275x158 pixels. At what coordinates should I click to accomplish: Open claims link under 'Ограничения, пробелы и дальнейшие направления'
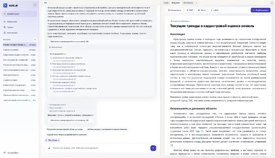point(64,92)
